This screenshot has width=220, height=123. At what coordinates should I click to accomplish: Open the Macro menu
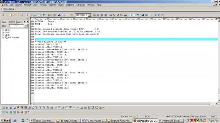click(x=60, y=5)
